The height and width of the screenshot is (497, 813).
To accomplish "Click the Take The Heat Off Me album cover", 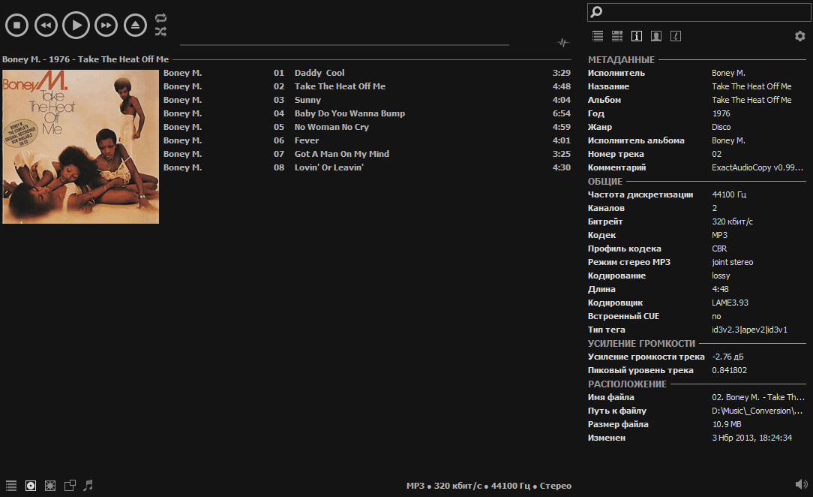I will click(81, 146).
